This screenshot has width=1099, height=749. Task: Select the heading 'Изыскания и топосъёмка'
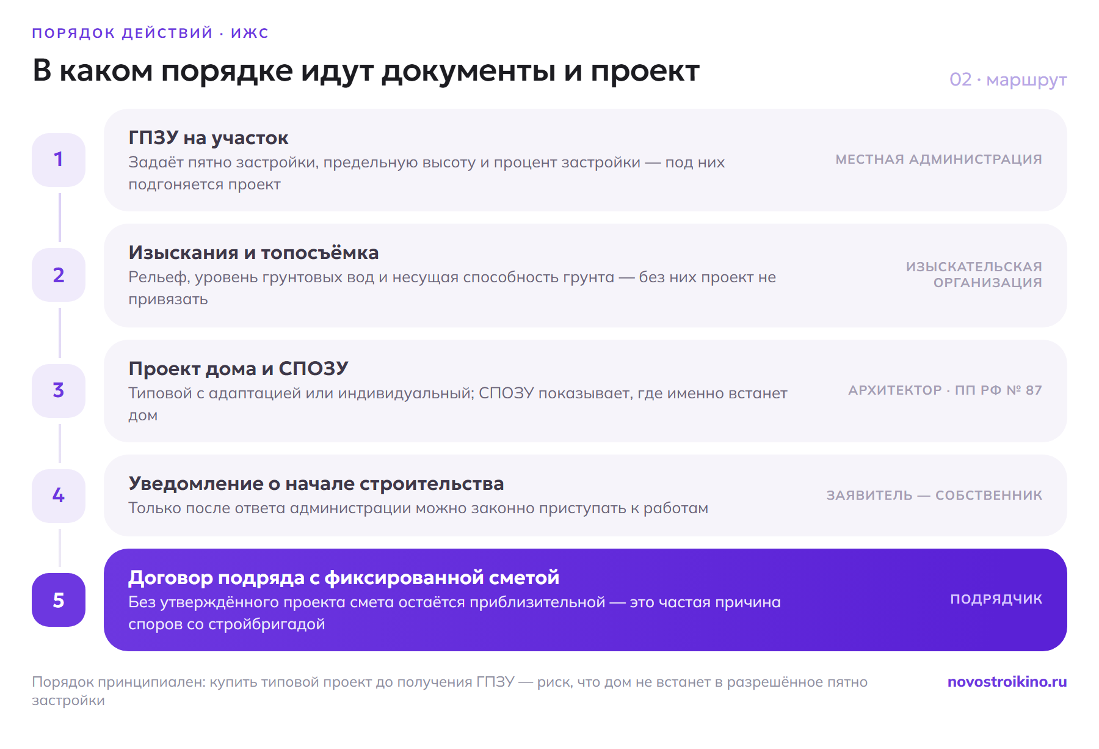pos(253,253)
